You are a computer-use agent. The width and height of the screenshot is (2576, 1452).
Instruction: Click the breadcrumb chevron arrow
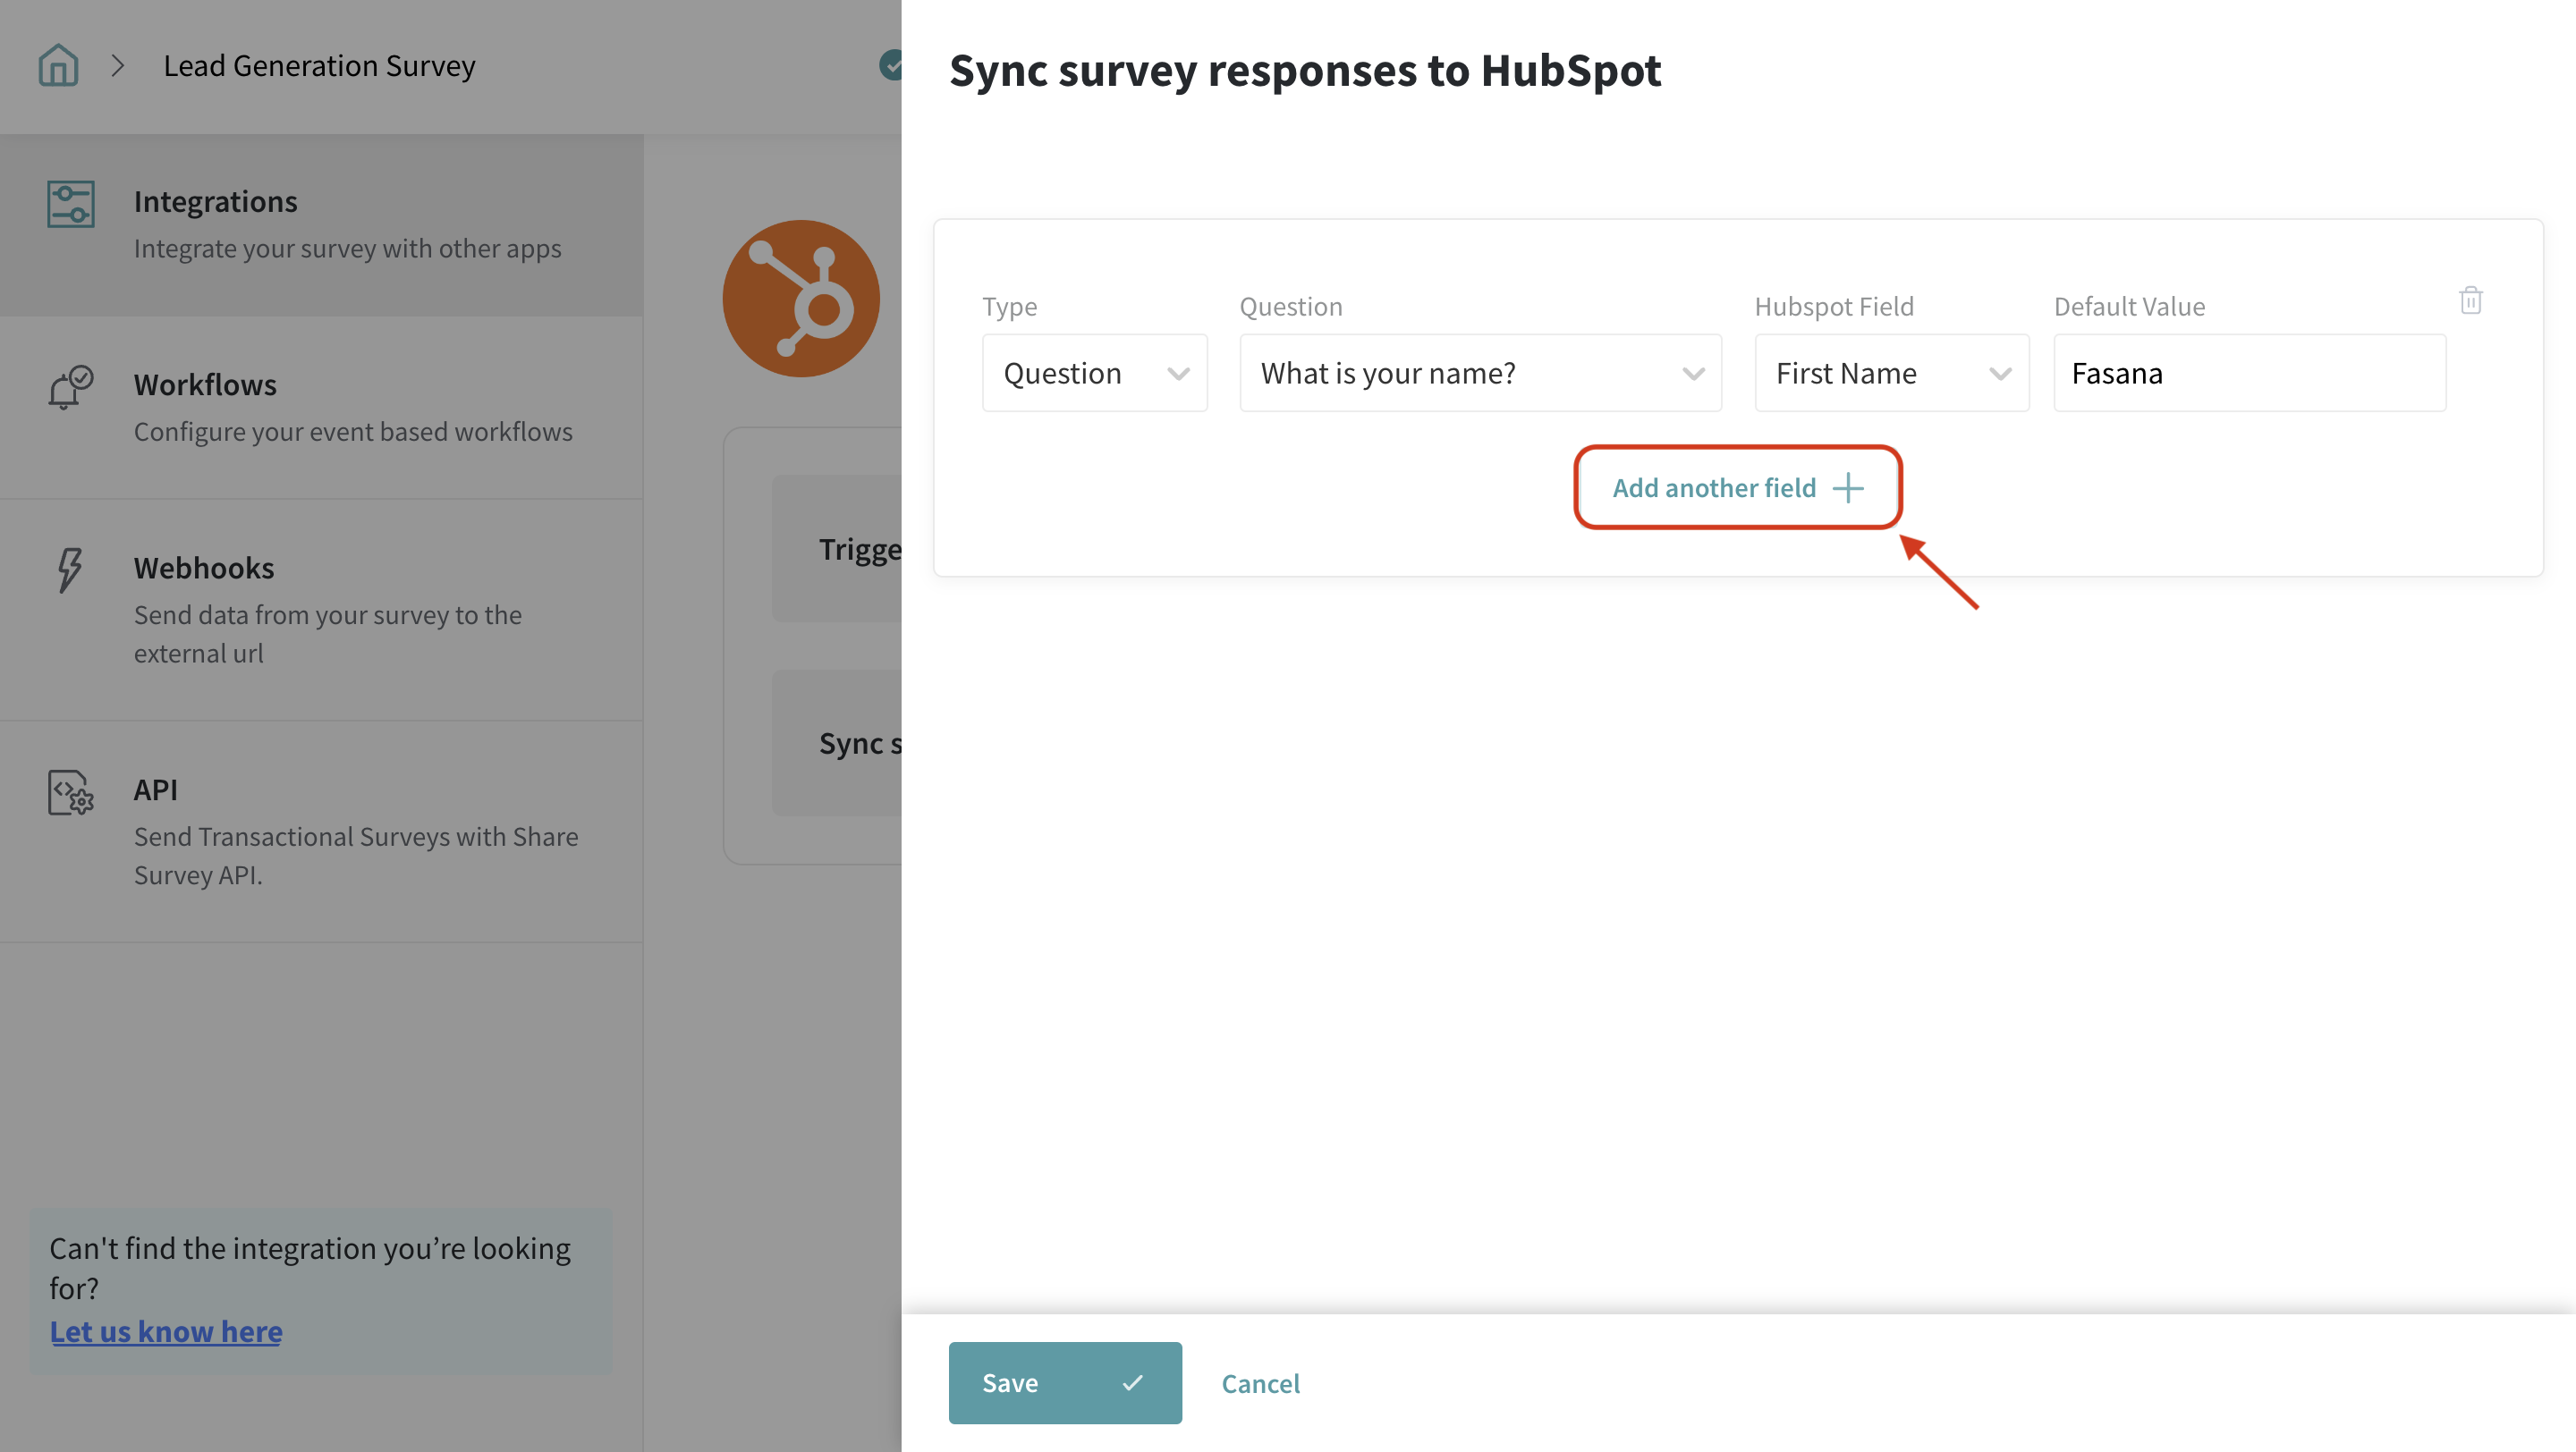(118, 66)
